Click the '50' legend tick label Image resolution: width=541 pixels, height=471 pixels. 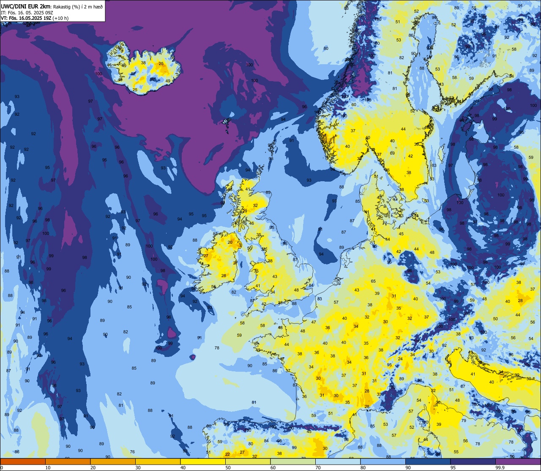[x=228, y=468]
